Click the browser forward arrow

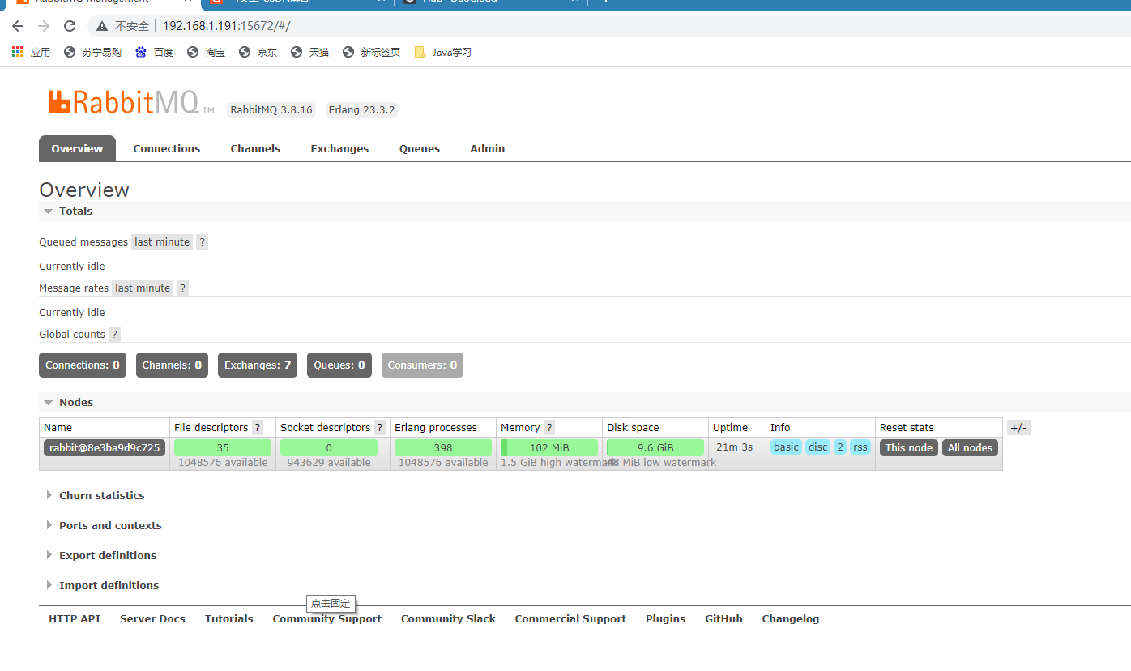pyautogui.click(x=44, y=26)
